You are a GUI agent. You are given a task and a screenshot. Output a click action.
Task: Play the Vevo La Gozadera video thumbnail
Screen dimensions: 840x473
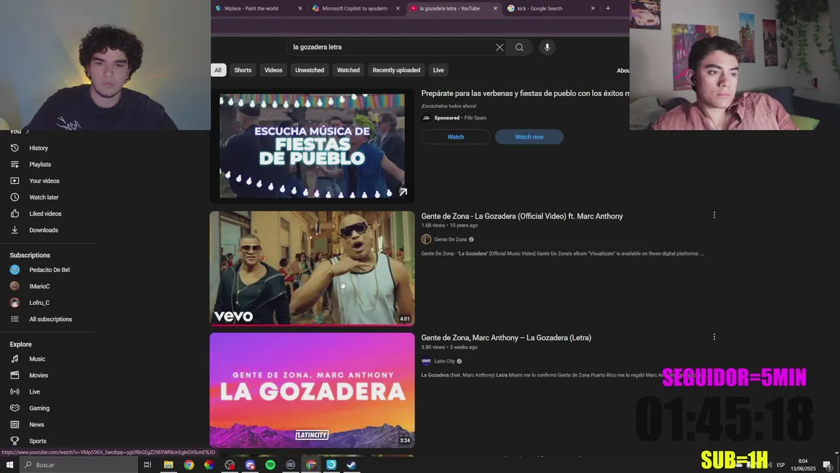pyautogui.click(x=312, y=268)
